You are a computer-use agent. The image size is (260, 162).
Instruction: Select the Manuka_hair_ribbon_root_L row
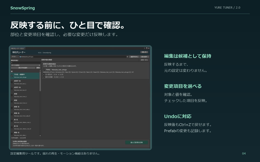25,121
